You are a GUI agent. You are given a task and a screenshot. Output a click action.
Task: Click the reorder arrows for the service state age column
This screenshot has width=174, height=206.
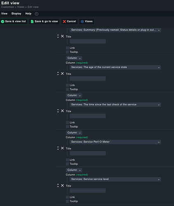[x=58, y=74]
